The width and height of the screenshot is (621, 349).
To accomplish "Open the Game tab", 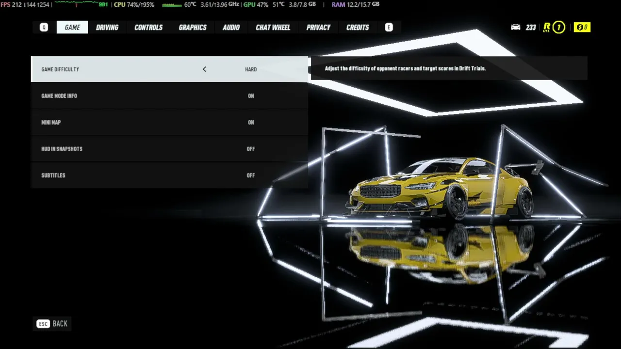I will coord(72,28).
